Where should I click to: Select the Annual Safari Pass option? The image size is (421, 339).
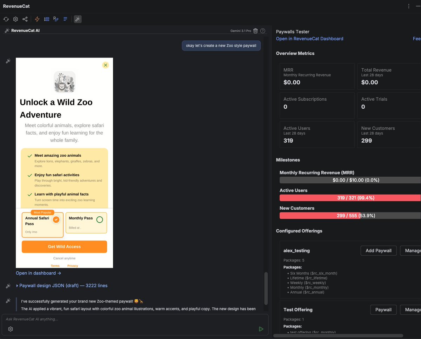point(42,225)
